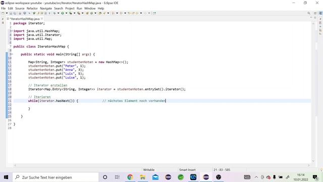Open Google Chrome from the taskbar
The image size is (323, 182).
click(130, 177)
